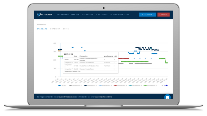Screen dimensions: 207x116
Task: Expand the Administration dropdown menu
Action: tap(120, 15)
